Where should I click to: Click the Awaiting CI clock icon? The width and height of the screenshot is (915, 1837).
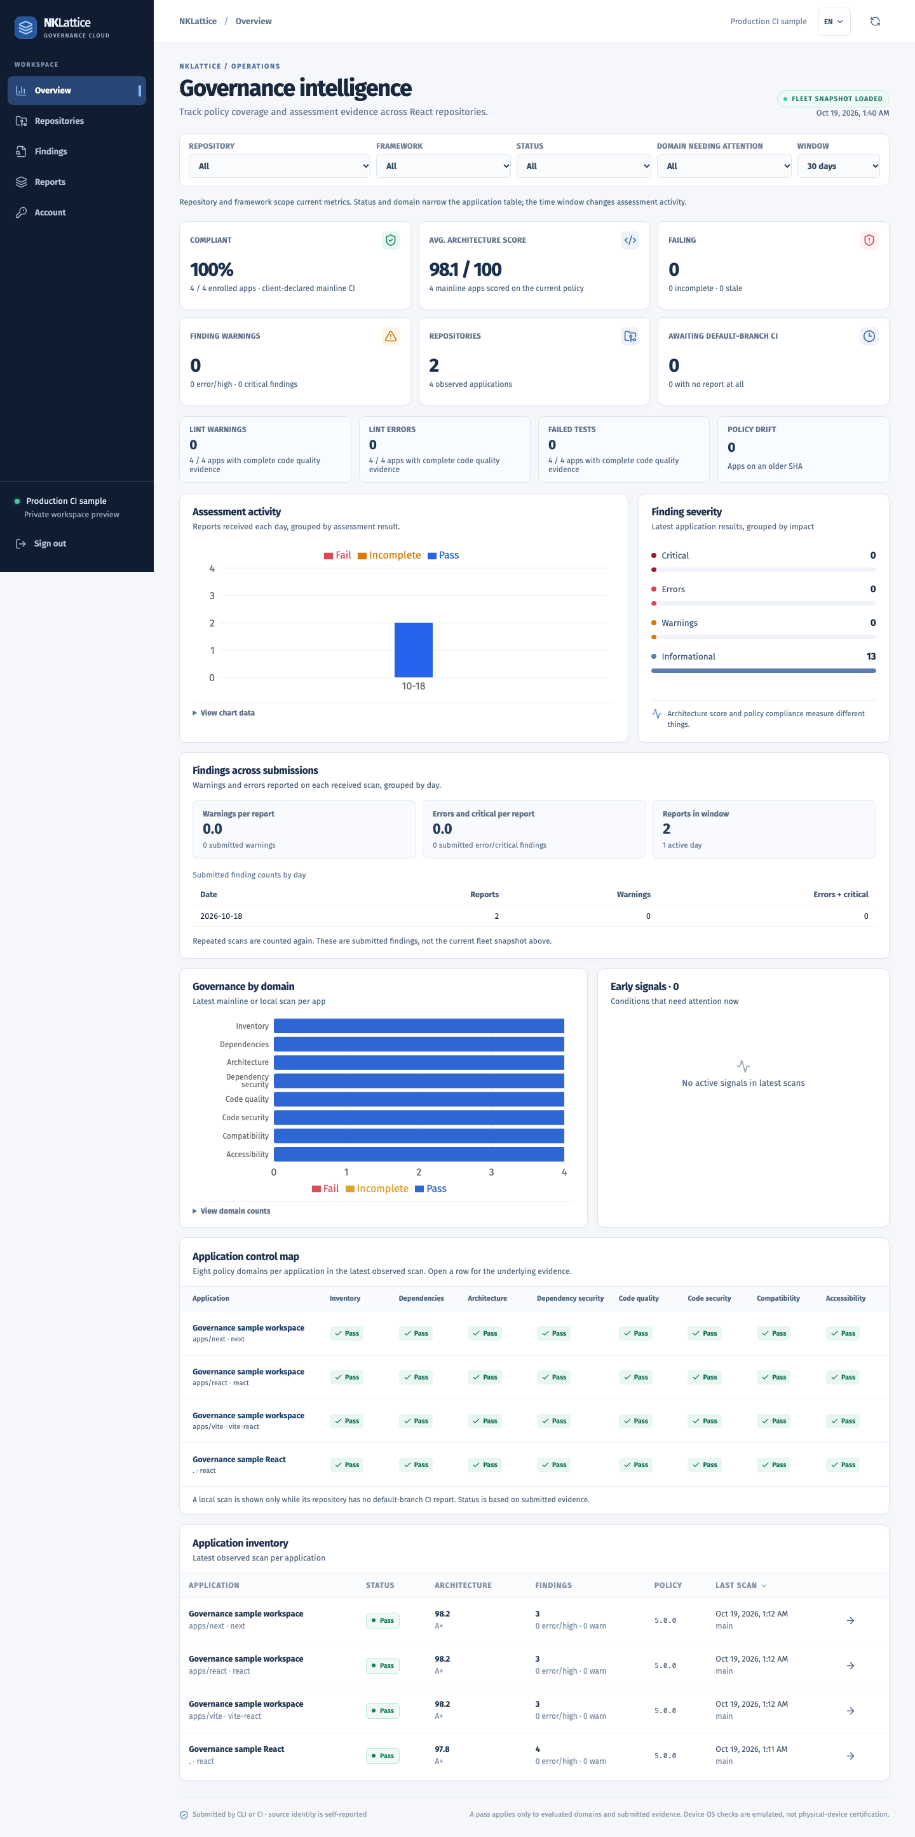tap(869, 336)
